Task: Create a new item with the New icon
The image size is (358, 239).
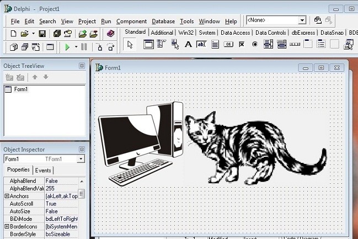Action: (x=13, y=34)
